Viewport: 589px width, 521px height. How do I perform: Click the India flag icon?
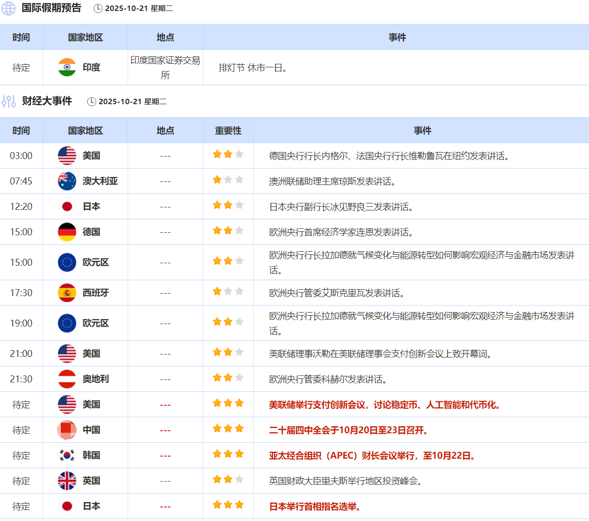coord(67,67)
